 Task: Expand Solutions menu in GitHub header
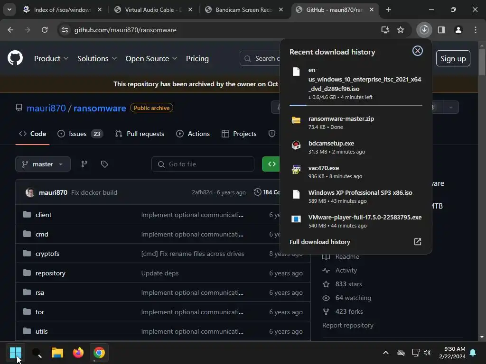point(97,58)
